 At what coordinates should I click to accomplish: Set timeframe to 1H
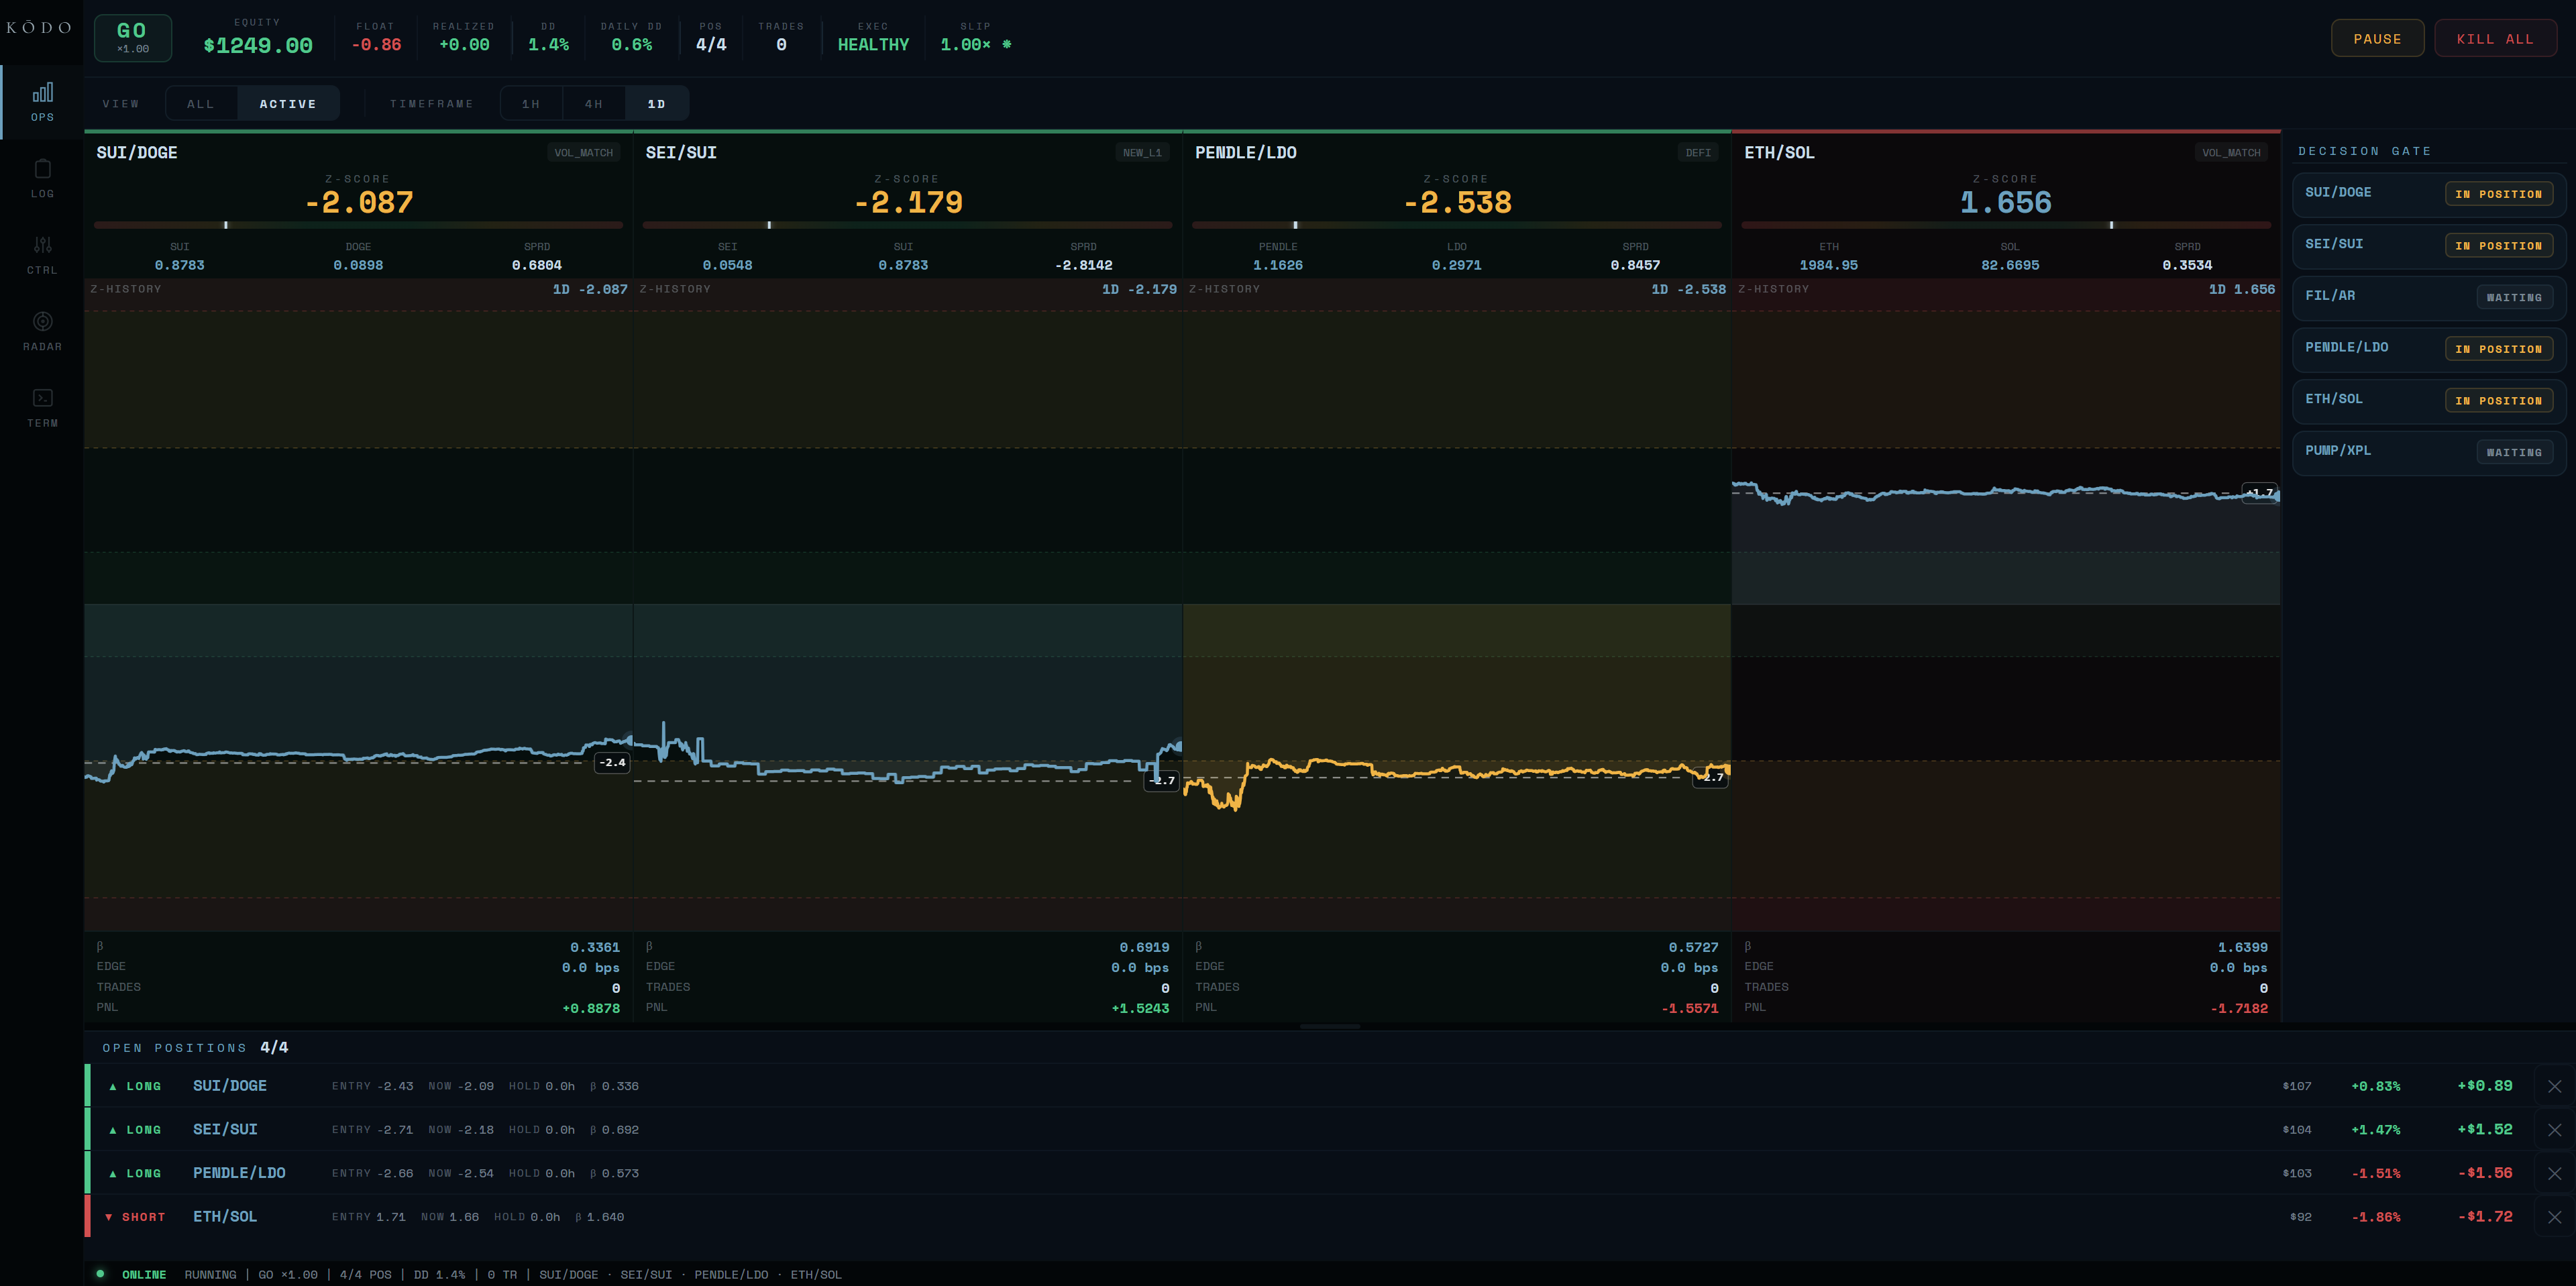(x=531, y=104)
